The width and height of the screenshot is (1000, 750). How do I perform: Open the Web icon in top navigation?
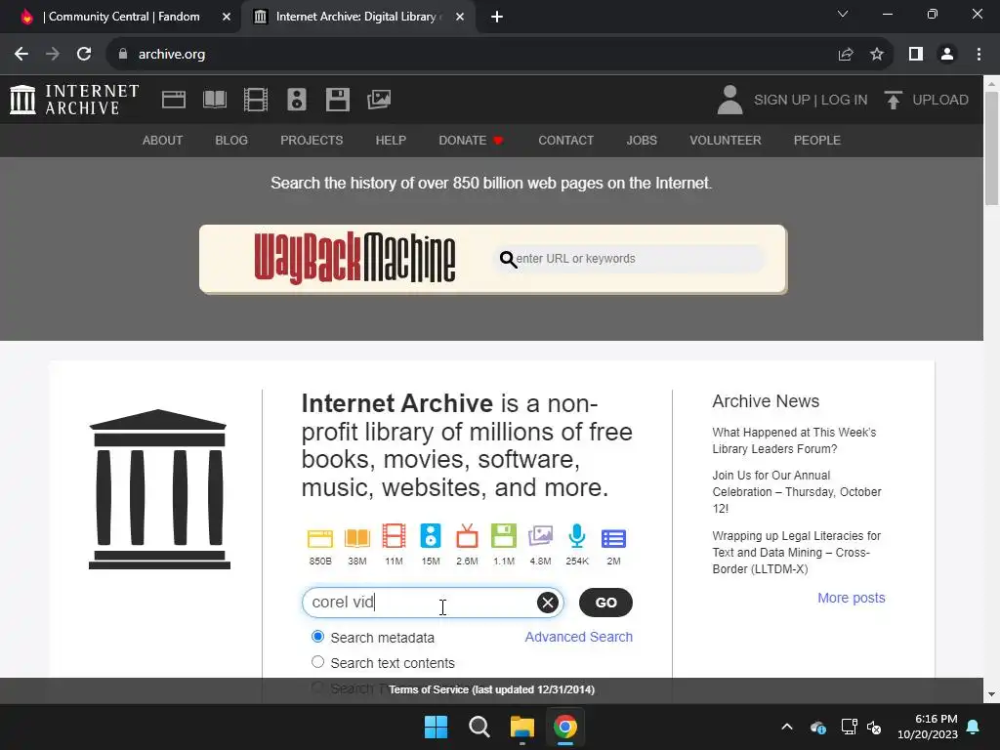[x=174, y=100]
